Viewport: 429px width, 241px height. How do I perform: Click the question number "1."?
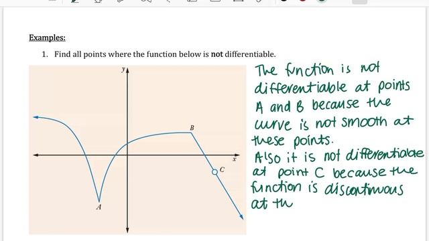click(x=45, y=54)
